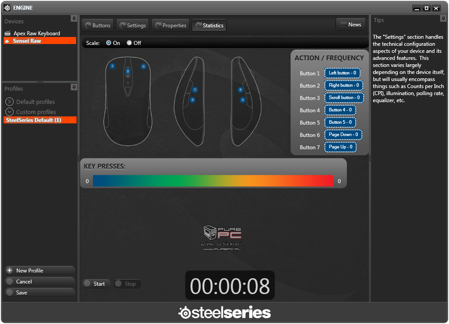Start the statistics timer

(x=96, y=283)
